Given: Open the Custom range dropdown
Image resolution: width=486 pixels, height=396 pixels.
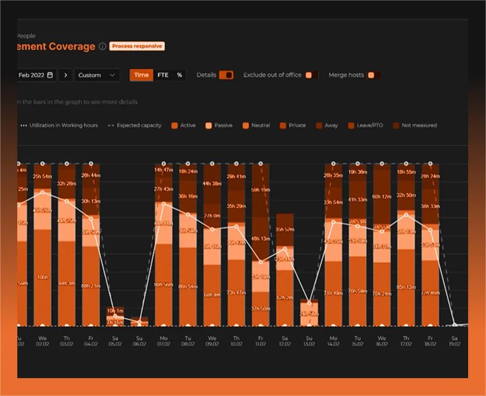Looking at the screenshot, I should (x=97, y=75).
